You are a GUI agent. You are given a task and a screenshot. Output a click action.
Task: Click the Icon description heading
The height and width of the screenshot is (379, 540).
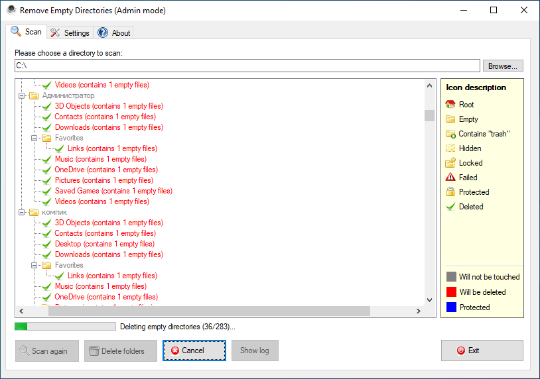point(476,87)
